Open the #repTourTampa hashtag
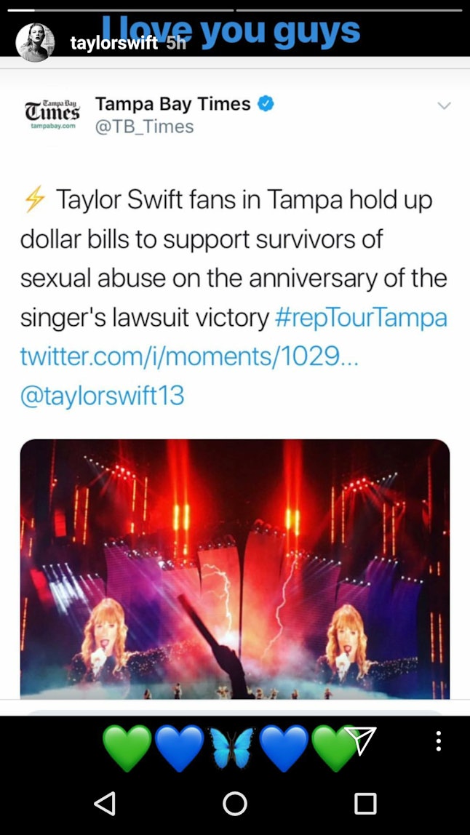This screenshot has width=470, height=835. pos(361,318)
